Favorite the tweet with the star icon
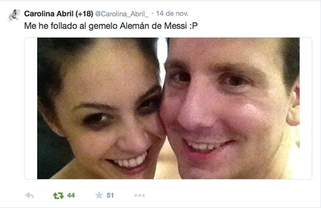Screen dimensions: 321x208 [x=99, y=195]
